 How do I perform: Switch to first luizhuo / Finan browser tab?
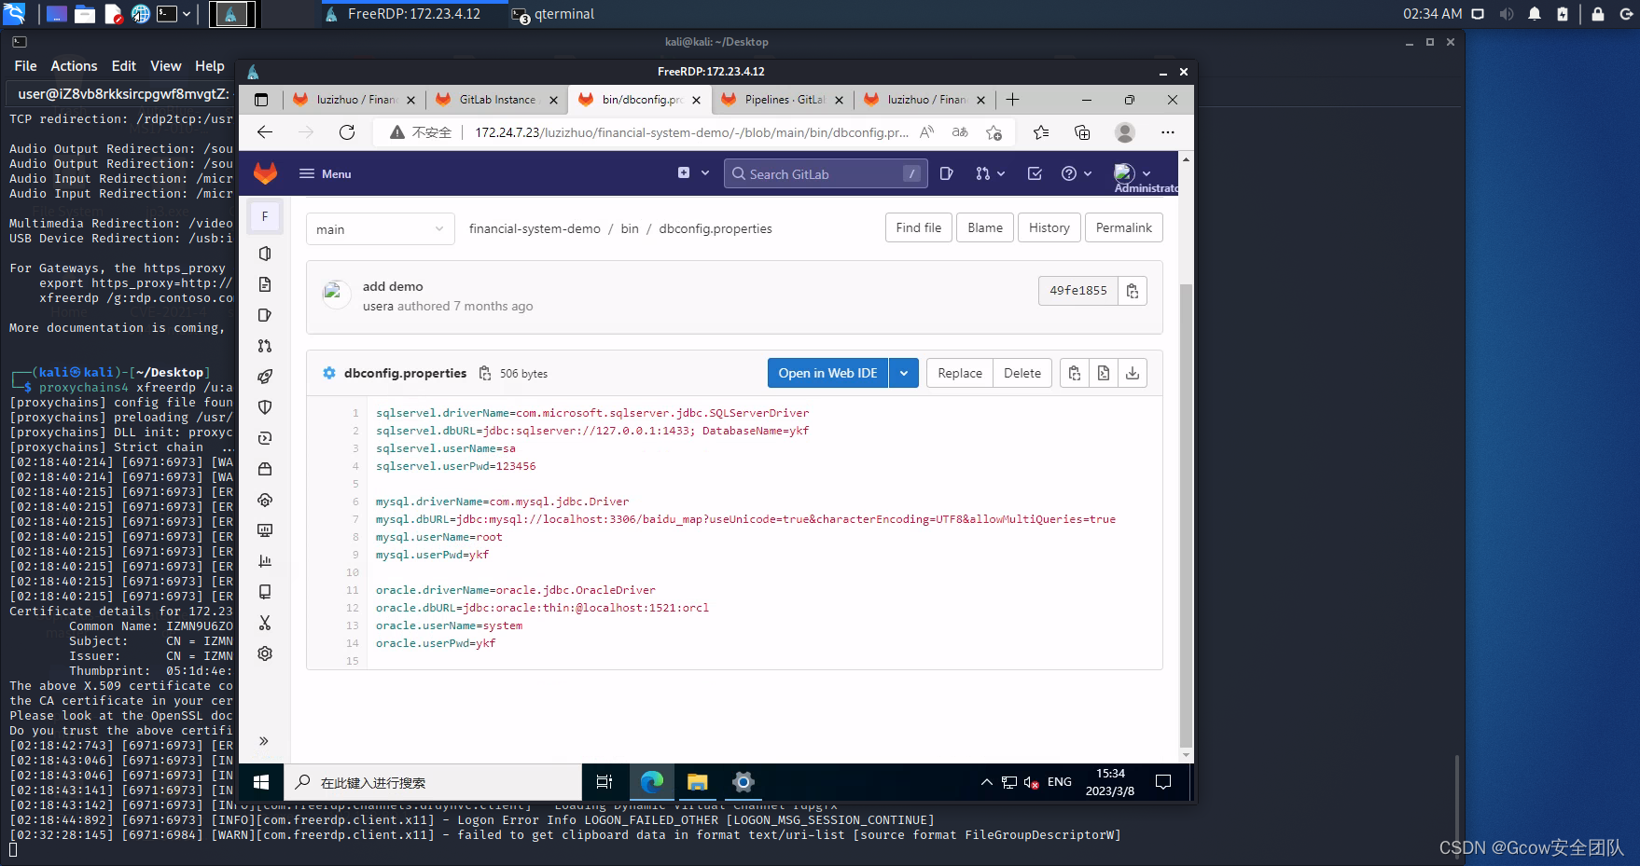click(354, 100)
